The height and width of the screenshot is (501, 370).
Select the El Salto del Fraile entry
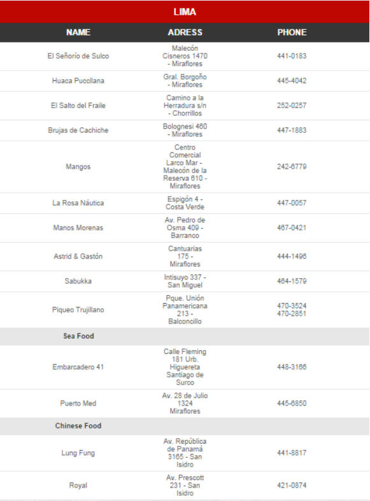click(x=78, y=106)
